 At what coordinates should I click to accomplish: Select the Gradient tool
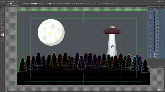pos(3,23)
